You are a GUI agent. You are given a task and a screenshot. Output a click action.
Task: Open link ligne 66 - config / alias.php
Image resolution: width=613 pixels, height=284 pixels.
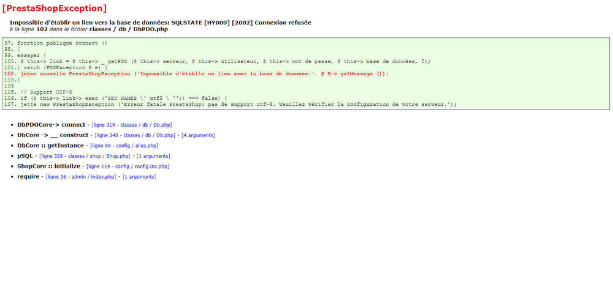click(x=124, y=146)
